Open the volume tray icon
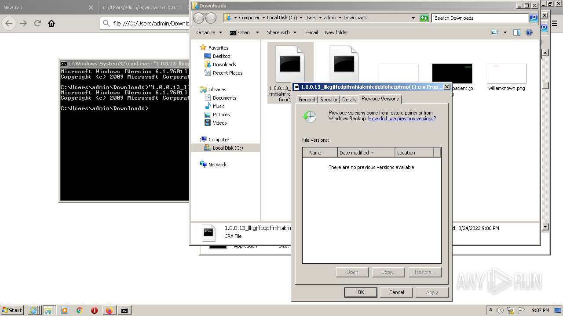The height and width of the screenshot is (316, 563). 500,310
